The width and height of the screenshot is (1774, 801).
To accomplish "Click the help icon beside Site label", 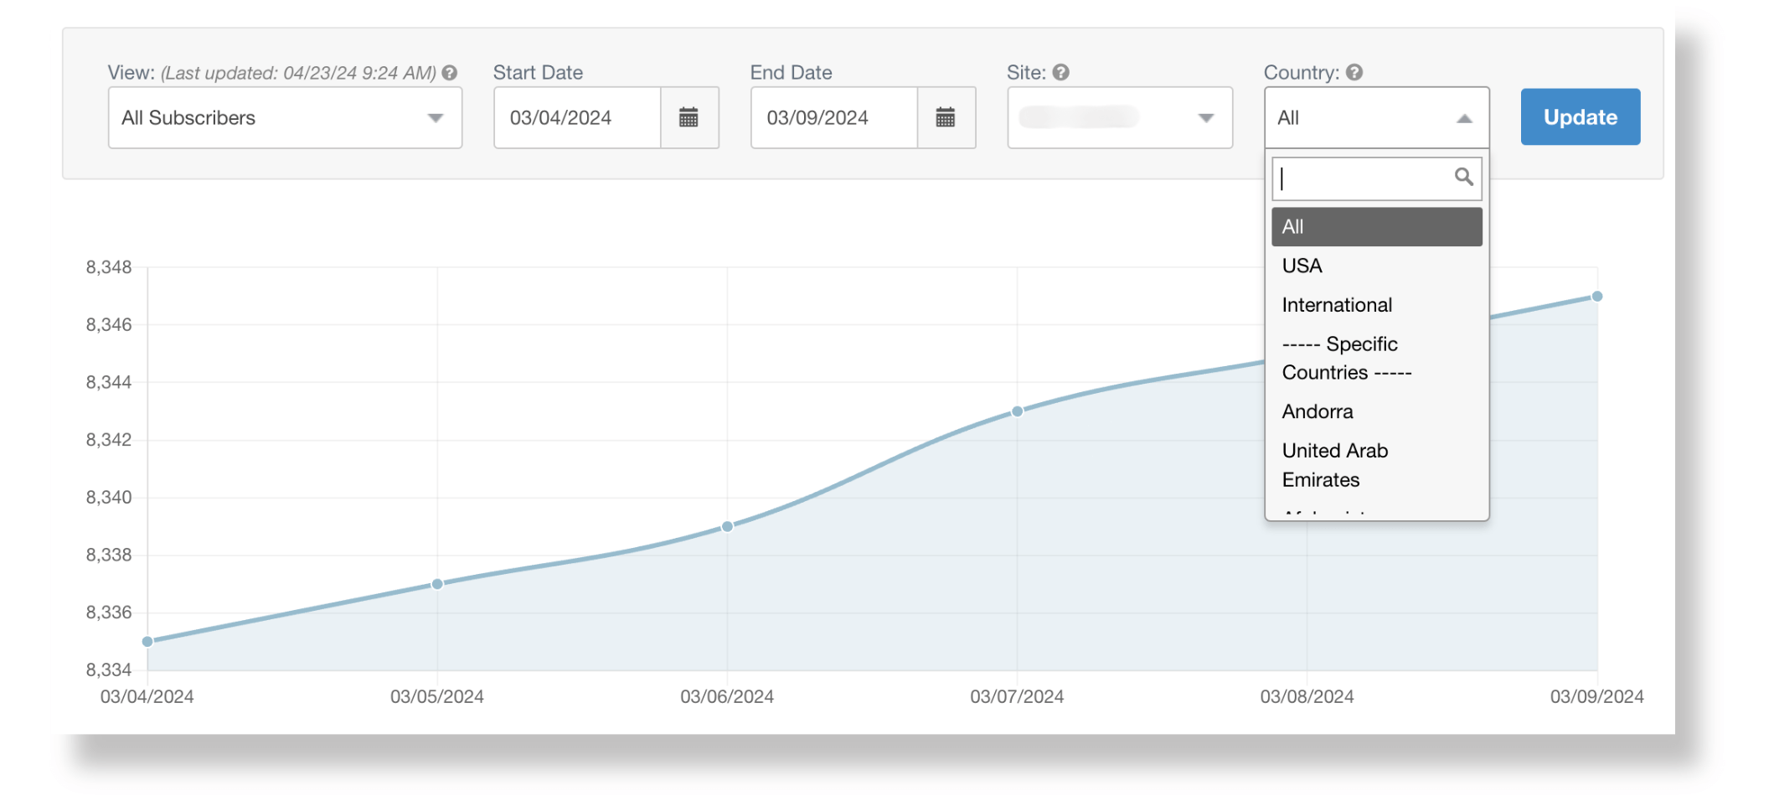I will coord(1061,73).
